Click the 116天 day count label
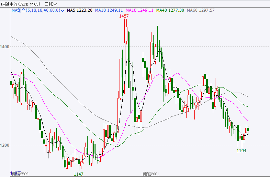This screenshot has height=177, width=270. click(x=16, y=173)
